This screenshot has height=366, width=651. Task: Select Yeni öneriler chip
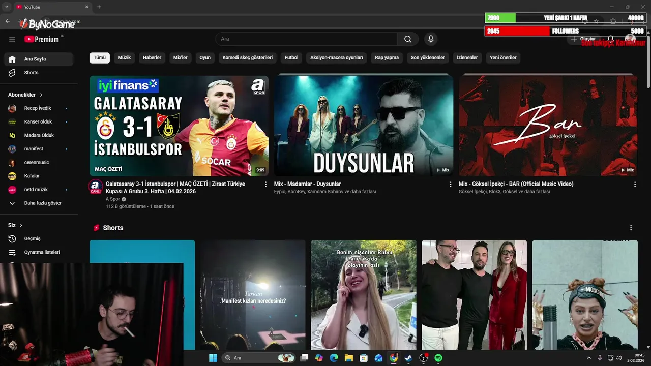point(503,57)
